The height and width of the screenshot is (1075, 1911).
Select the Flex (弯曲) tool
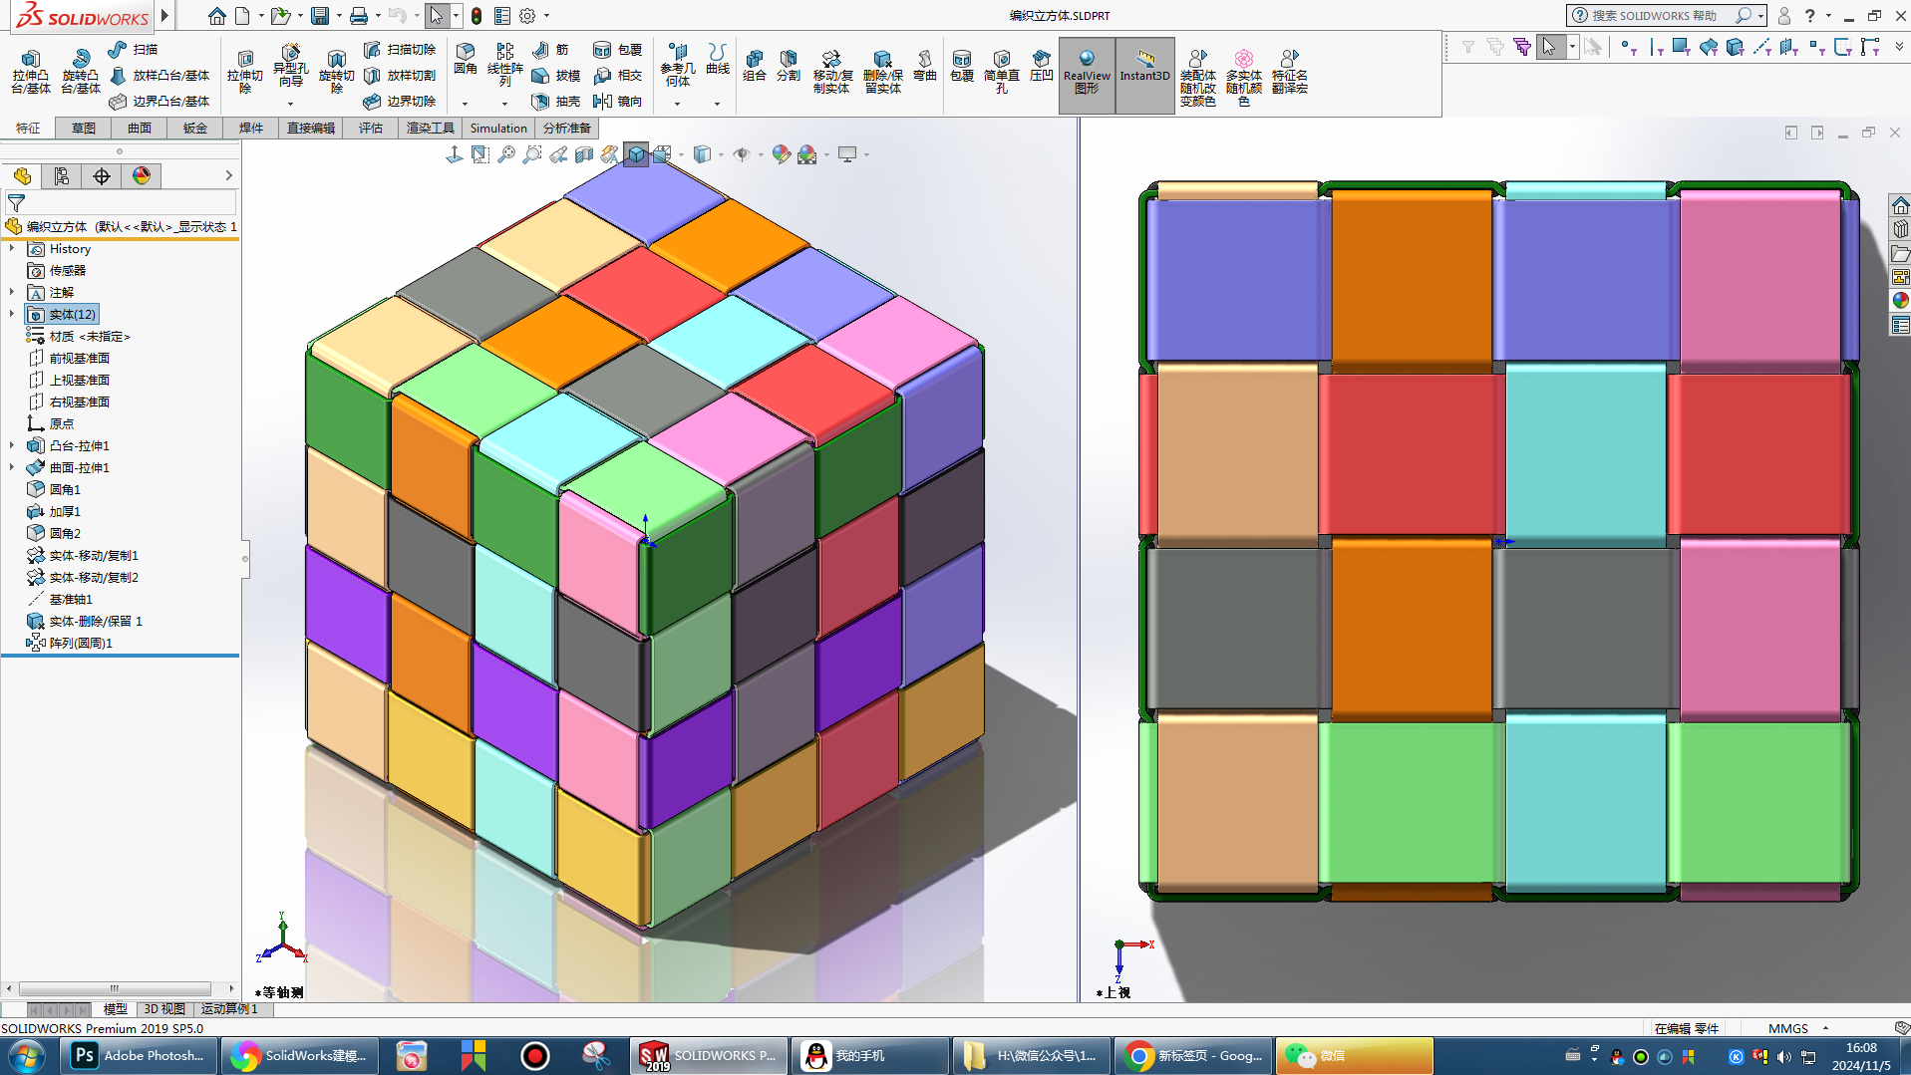(925, 66)
